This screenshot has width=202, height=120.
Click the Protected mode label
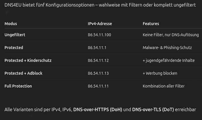(x=14, y=47)
